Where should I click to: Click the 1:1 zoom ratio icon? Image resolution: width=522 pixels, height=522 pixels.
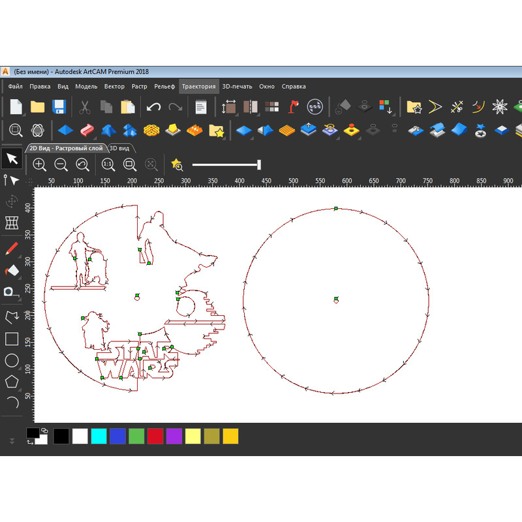108,164
